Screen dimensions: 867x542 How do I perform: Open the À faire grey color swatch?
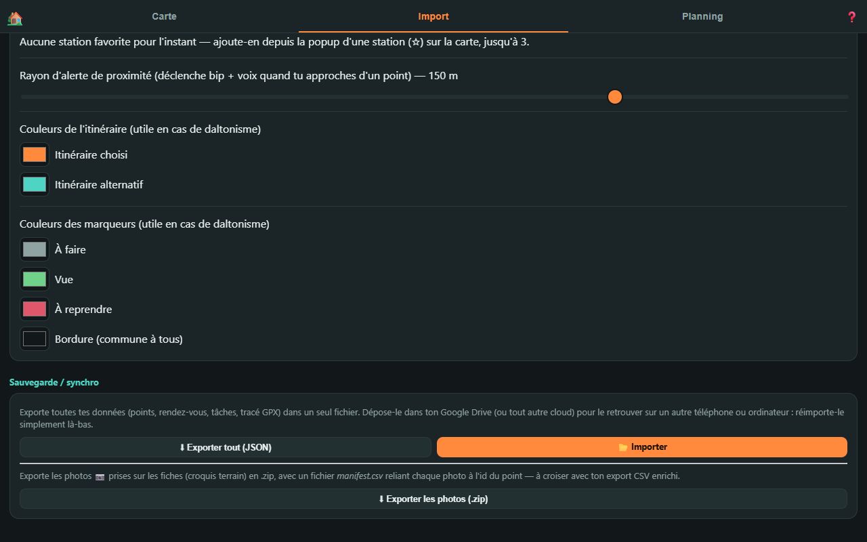tap(35, 249)
